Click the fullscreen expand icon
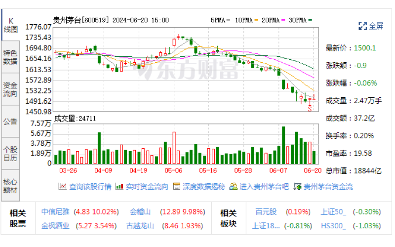 coord(362,26)
